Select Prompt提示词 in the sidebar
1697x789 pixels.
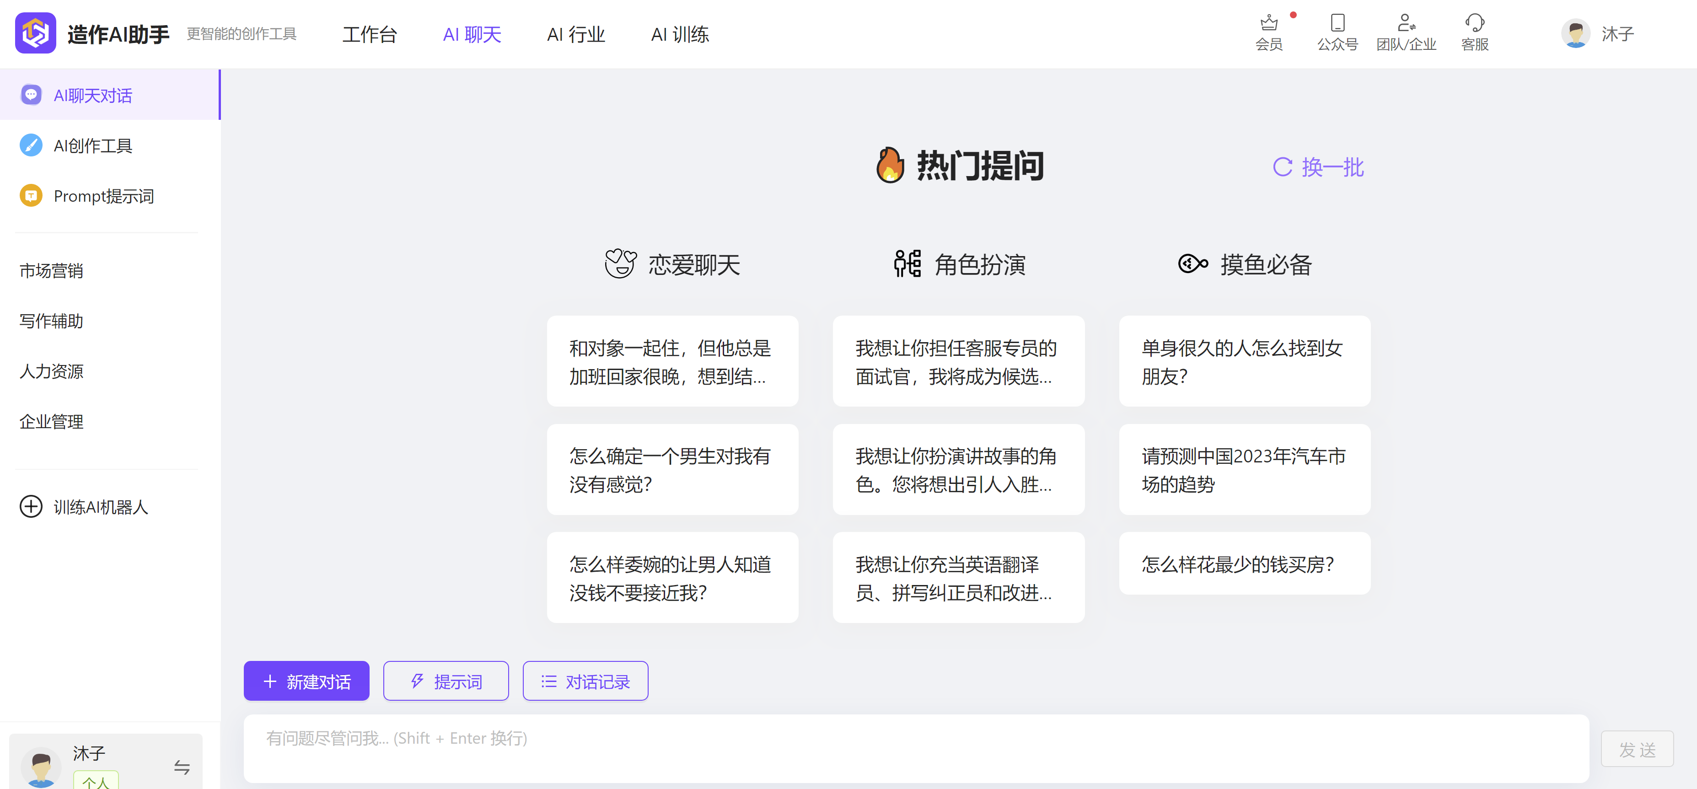109,196
